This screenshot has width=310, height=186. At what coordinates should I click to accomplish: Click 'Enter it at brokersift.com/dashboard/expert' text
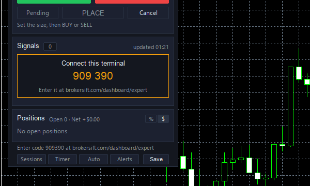(x=93, y=90)
